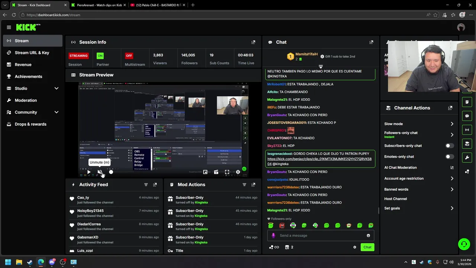Open Drops & rewards page
Image resolution: width=476 pixels, height=268 pixels.
click(33, 124)
